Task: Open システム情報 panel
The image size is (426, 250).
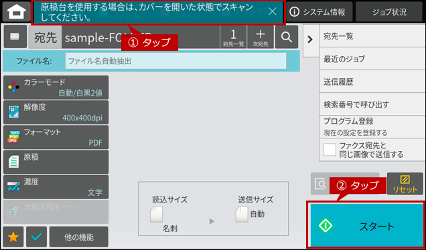Action: coord(319,11)
